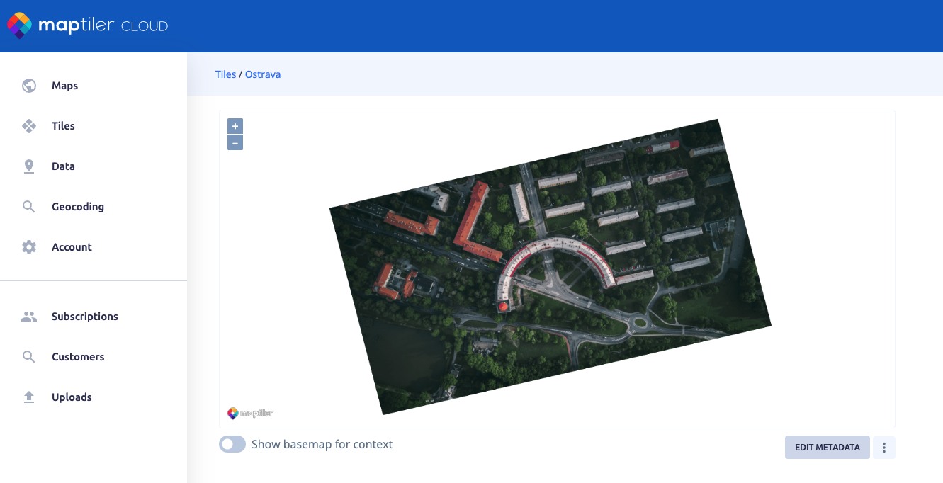943x483 pixels.
Task: Click the gear icon beside Account
Action: (29, 247)
